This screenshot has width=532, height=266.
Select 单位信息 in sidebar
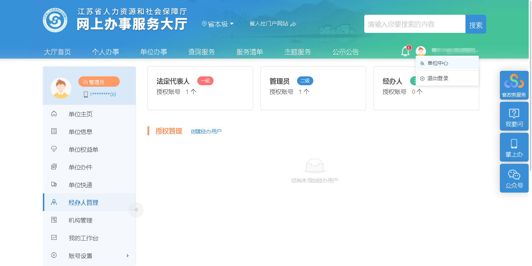[x=81, y=132]
